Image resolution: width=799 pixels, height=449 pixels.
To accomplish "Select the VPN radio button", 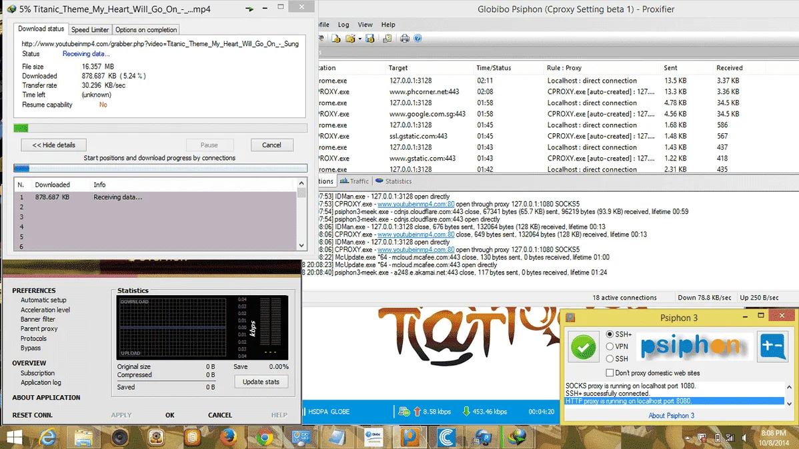I will tap(610, 346).
